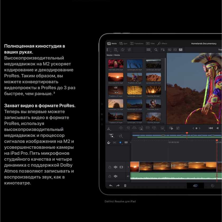Screen dimensions: 222x222
Task: Select the Landscape_24.mp4 clip thumbnail
Action: [x=116, y=104]
